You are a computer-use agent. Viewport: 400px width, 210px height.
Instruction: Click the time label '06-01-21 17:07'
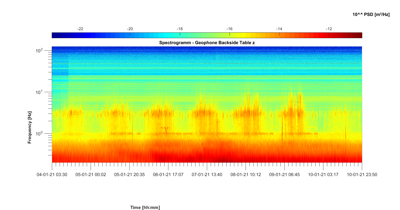(x=168, y=175)
